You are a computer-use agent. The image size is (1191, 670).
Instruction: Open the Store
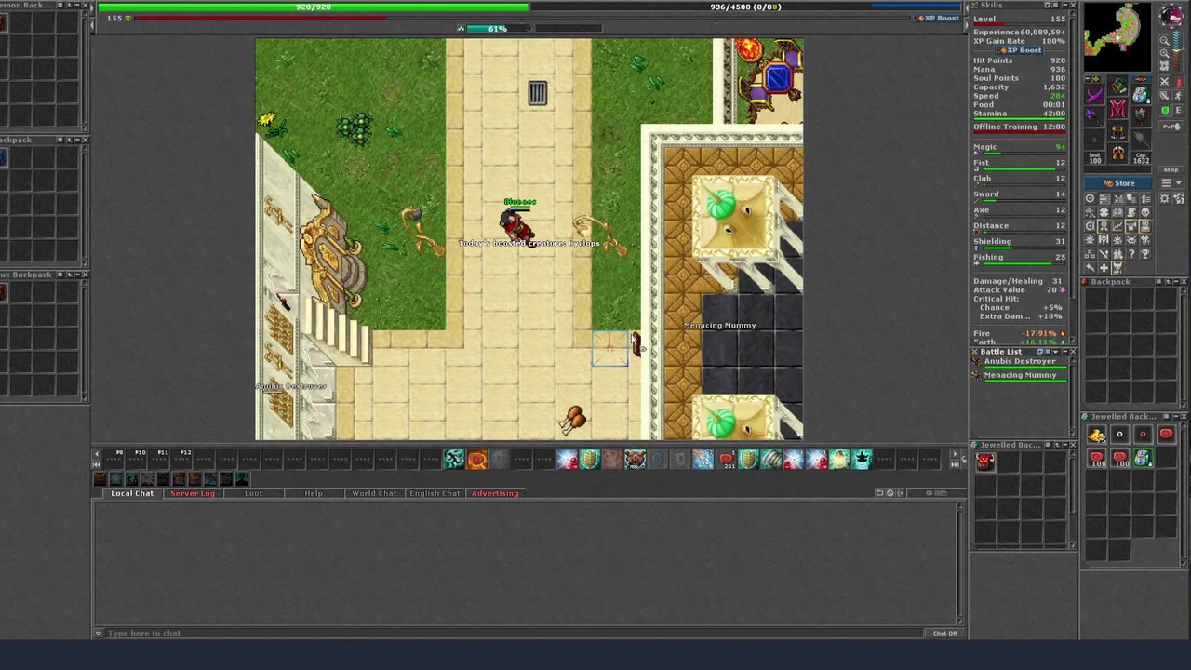(1118, 183)
